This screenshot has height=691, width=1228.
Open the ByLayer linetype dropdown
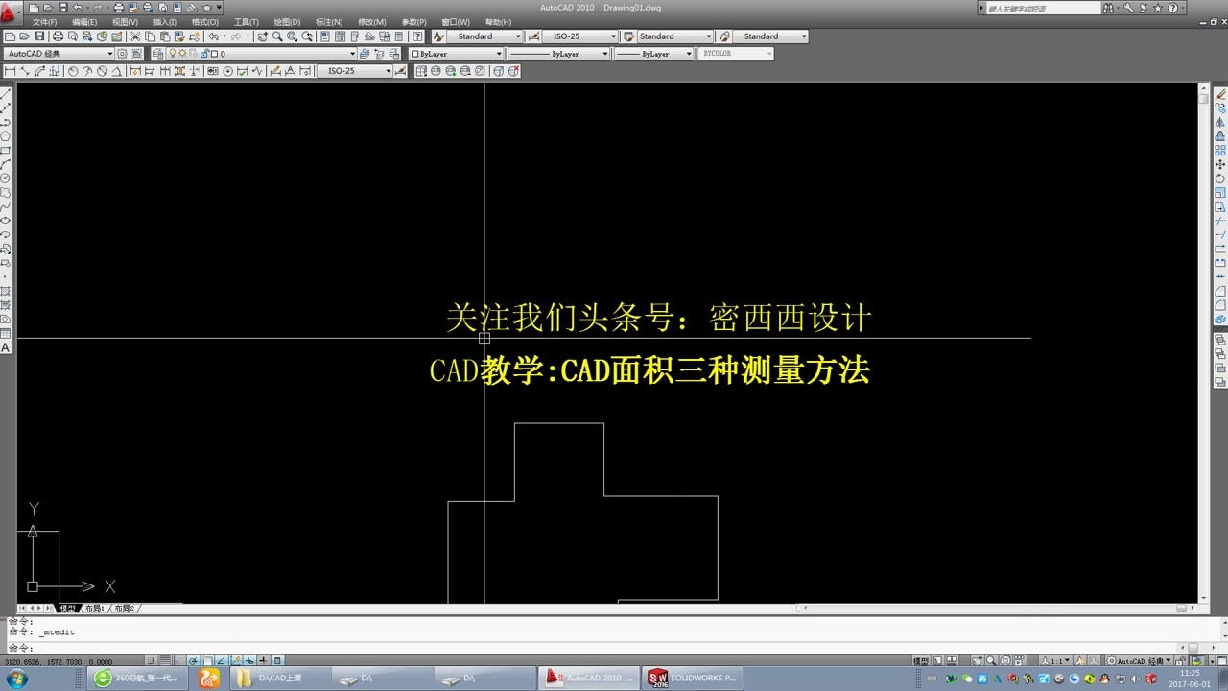tap(558, 54)
